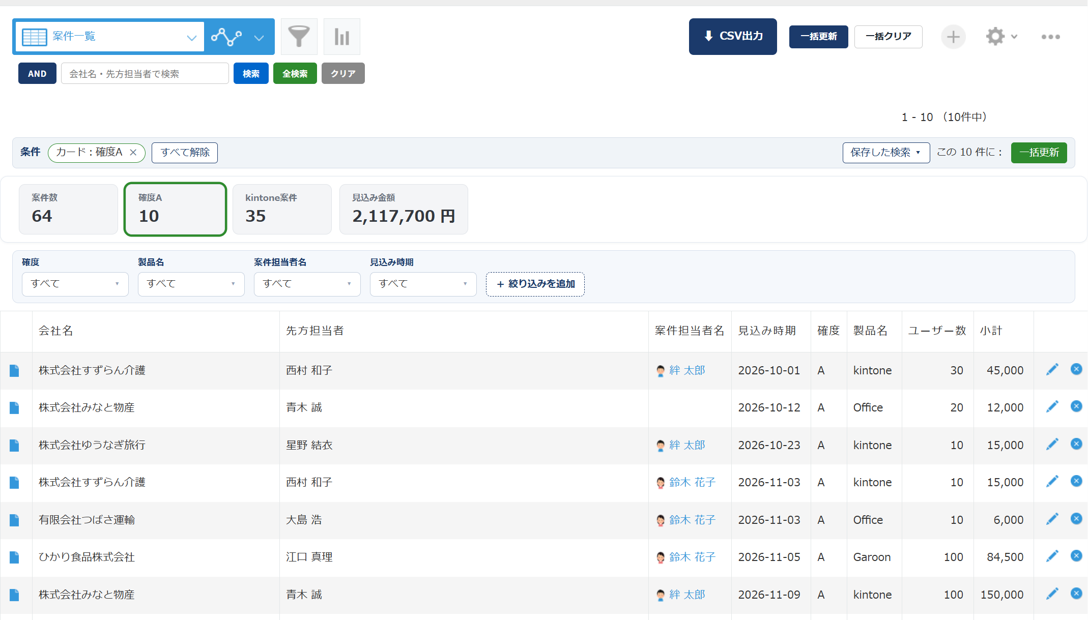Select the 案件数 64 card
Screen dimensions: 1088x620
[x=69, y=209]
